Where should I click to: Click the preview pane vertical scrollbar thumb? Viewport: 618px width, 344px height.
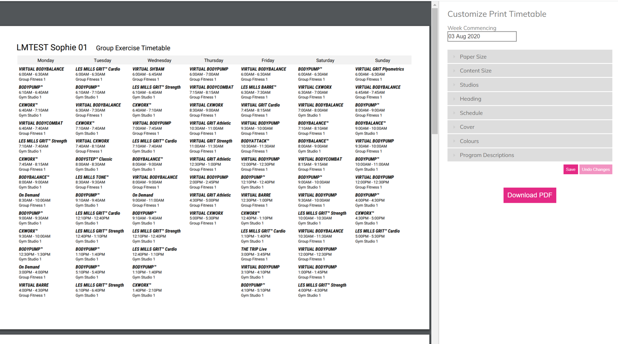pyautogui.click(x=435, y=71)
